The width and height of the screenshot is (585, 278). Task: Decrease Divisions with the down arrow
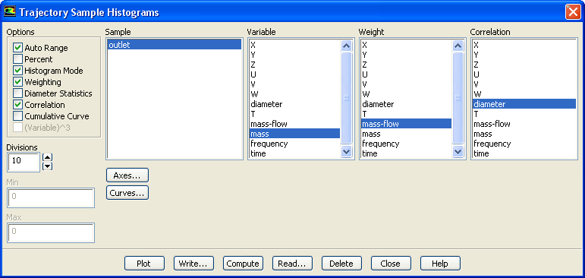click(x=47, y=166)
